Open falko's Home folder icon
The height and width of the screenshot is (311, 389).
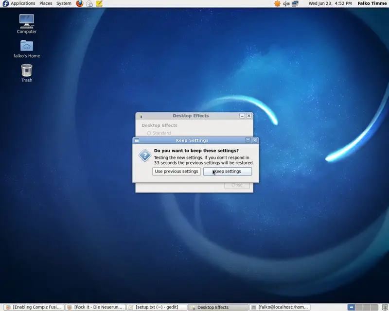coord(27,49)
